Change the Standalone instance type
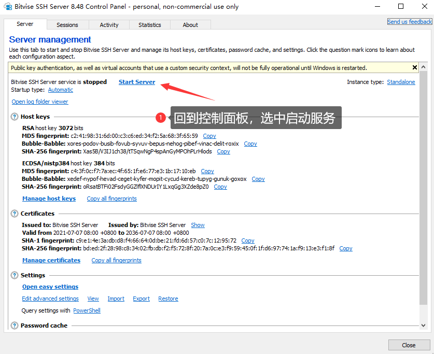 tap(401, 82)
